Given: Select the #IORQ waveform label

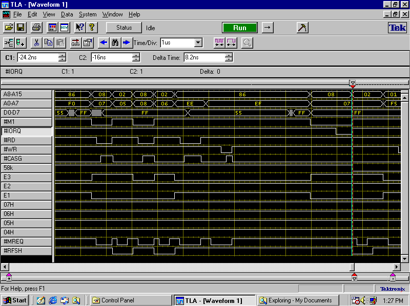Looking at the screenshot, I should (27, 131).
